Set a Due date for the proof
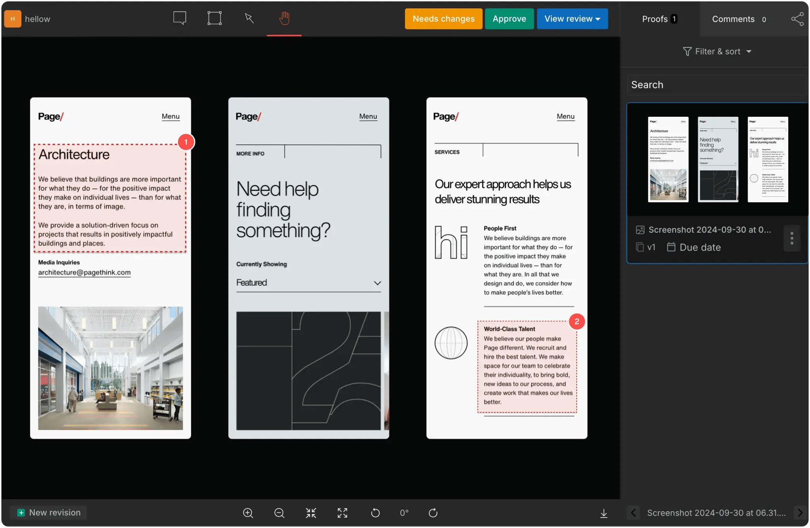 point(700,247)
